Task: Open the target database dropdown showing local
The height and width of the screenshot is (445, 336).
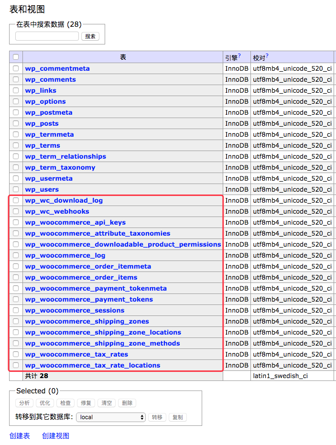Action: tap(110, 417)
